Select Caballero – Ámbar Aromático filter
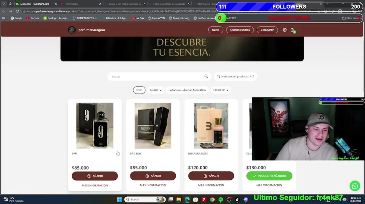Viewport: 365px width, 204px height. click(x=187, y=90)
